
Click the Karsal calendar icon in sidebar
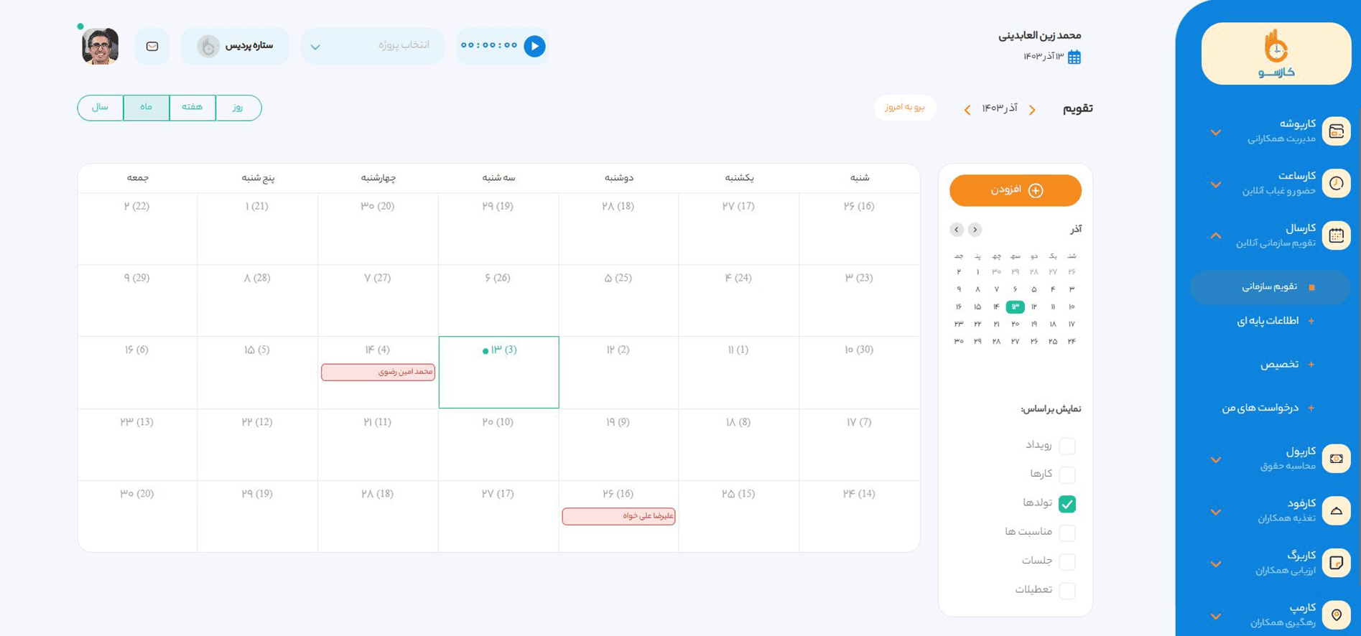tap(1336, 235)
